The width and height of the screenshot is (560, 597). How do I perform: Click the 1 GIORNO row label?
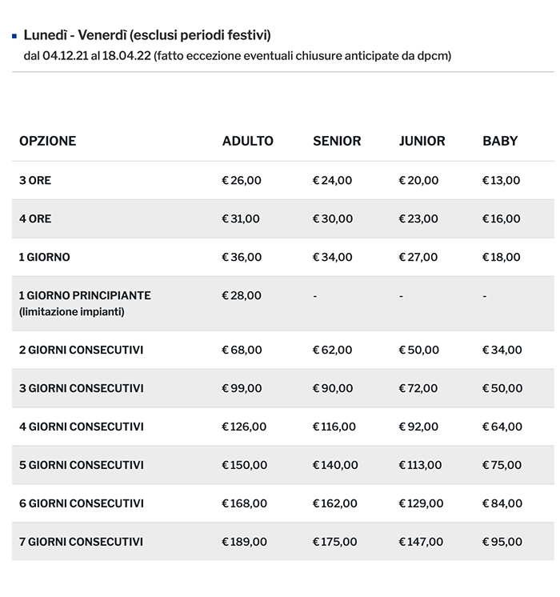click(x=45, y=257)
